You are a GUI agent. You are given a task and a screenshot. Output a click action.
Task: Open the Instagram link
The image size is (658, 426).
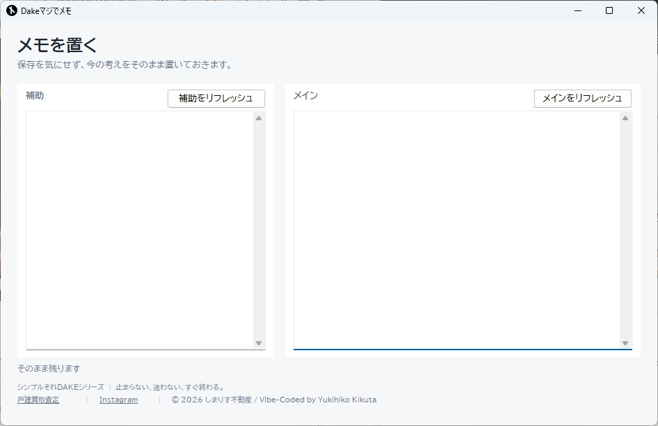coord(118,400)
